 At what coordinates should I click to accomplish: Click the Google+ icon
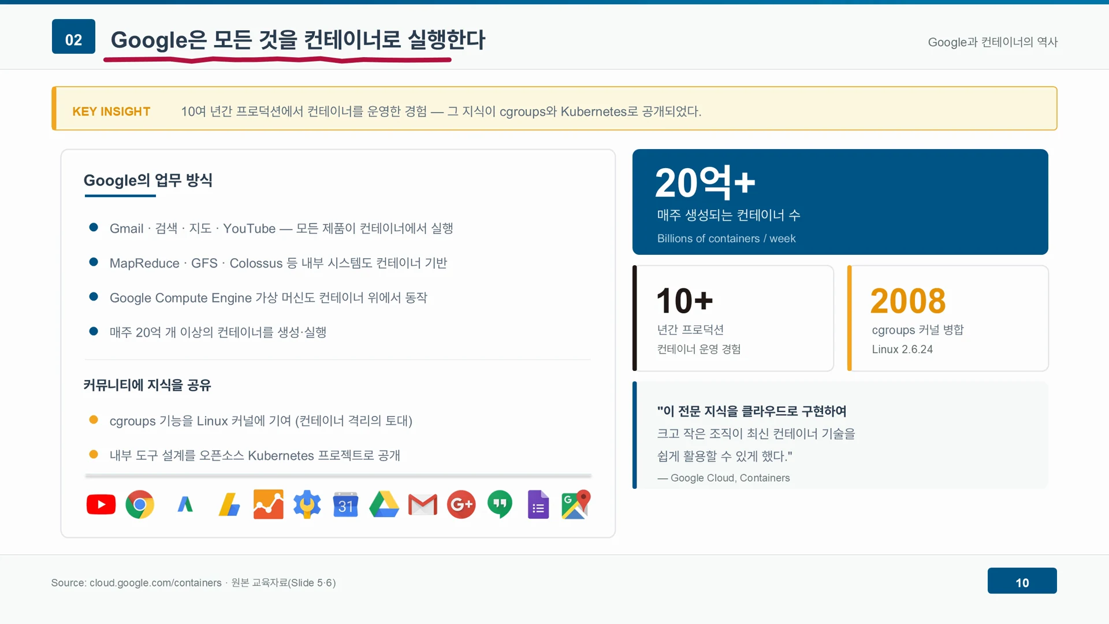[461, 504]
